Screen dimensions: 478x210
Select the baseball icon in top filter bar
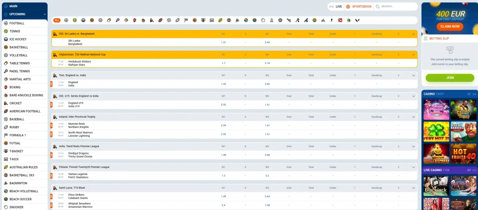(x=169, y=20)
